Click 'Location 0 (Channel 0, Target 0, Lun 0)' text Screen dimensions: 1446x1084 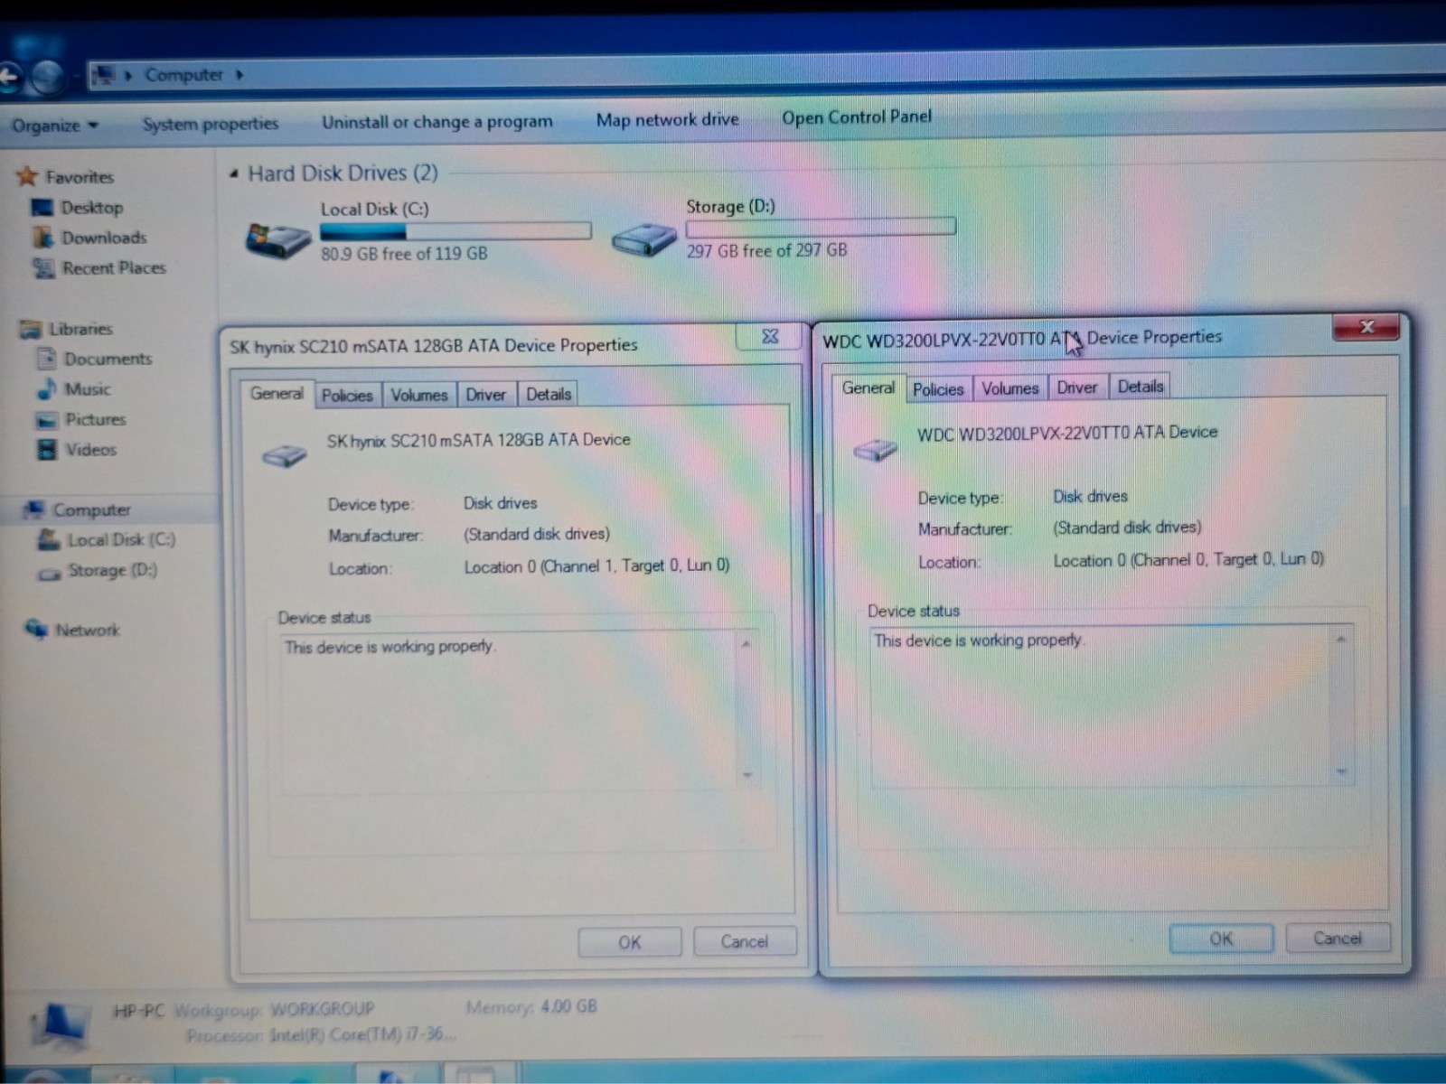pyautogui.click(x=1188, y=560)
